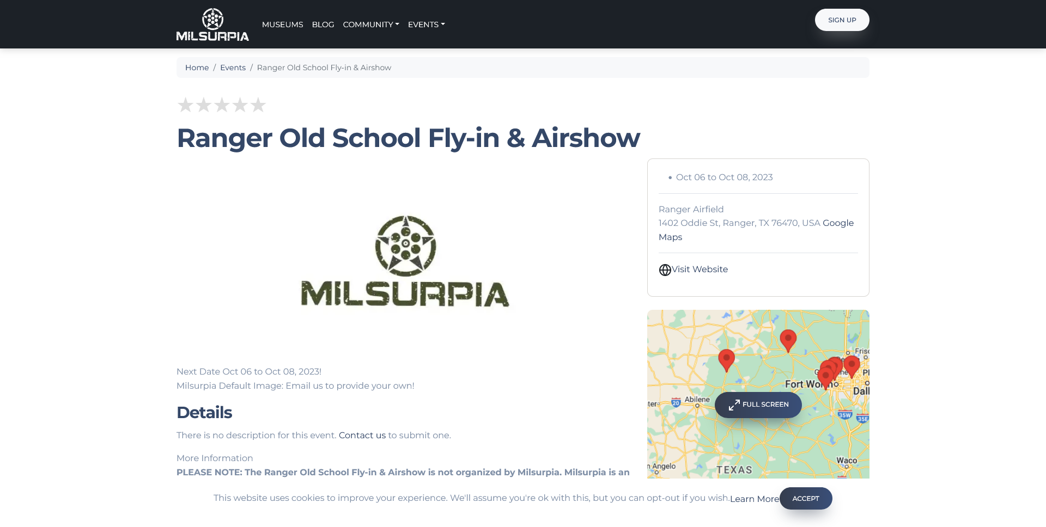The height and width of the screenshot is (527, 1046).
Task: Rate event with fifth star
Action: [x=258, y=105]
